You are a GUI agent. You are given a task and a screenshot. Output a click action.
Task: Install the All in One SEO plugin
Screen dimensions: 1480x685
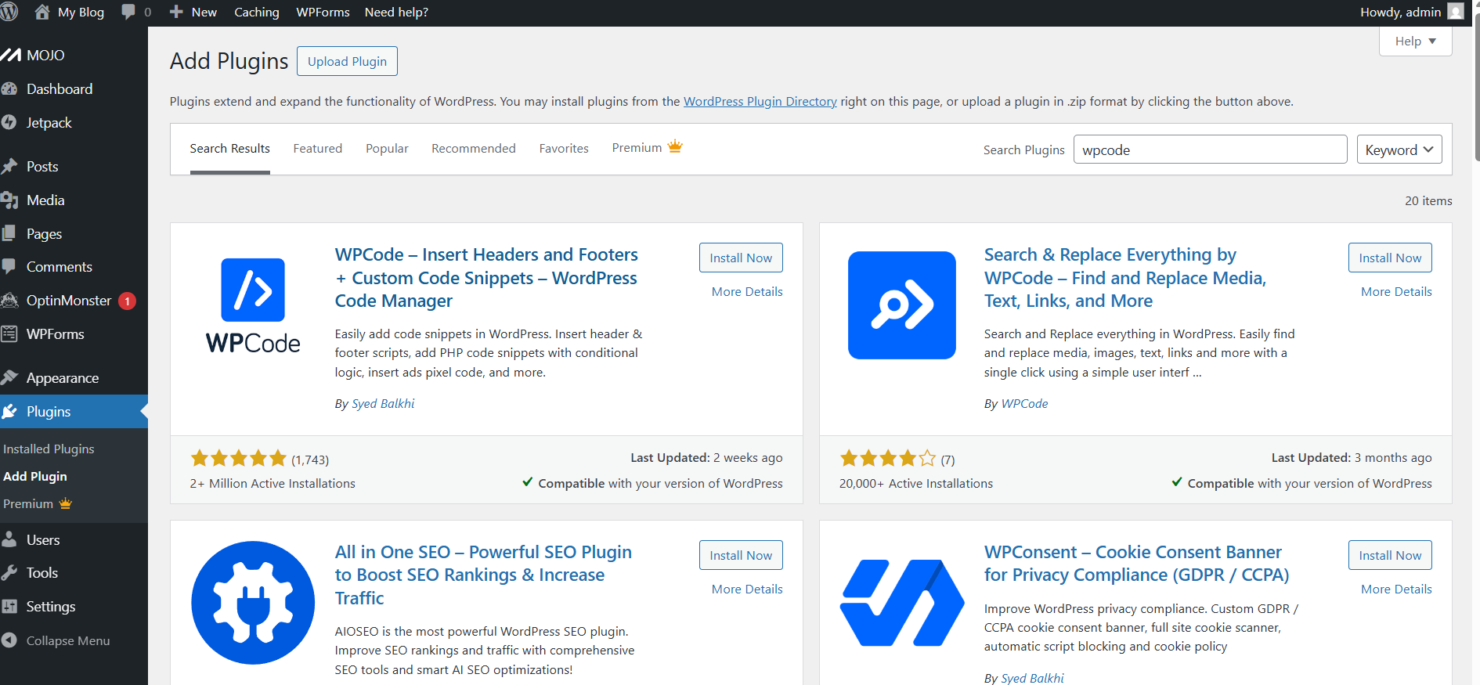pos(741,555)
